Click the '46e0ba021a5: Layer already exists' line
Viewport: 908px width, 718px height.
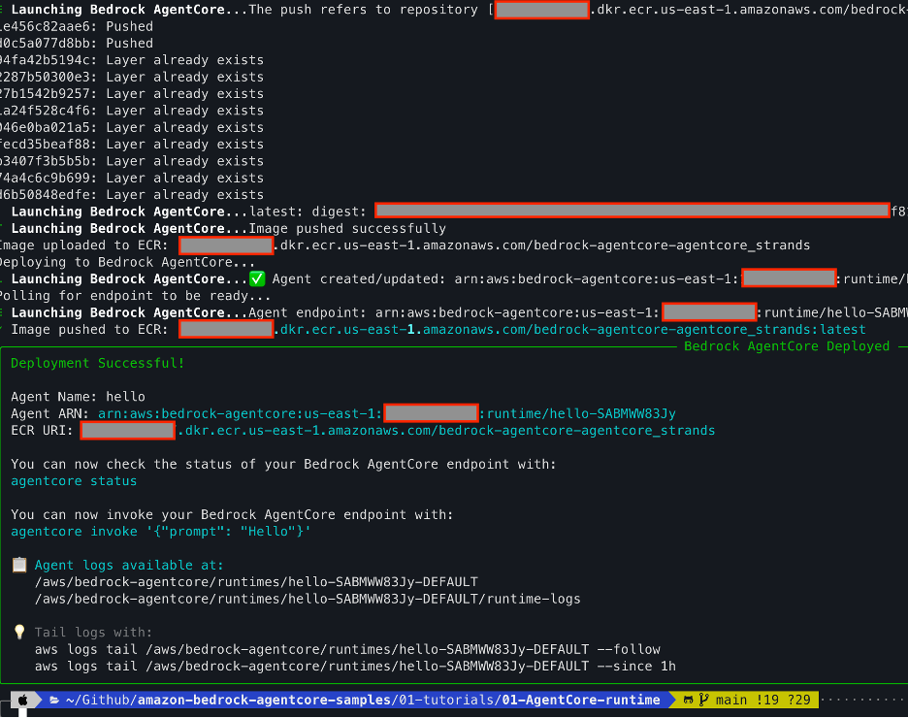[132, 127]
